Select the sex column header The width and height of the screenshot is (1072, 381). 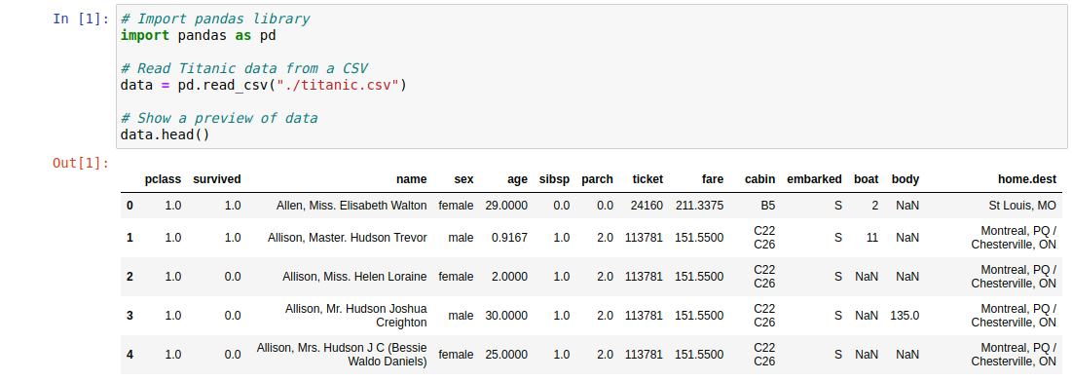coord(463,180)
